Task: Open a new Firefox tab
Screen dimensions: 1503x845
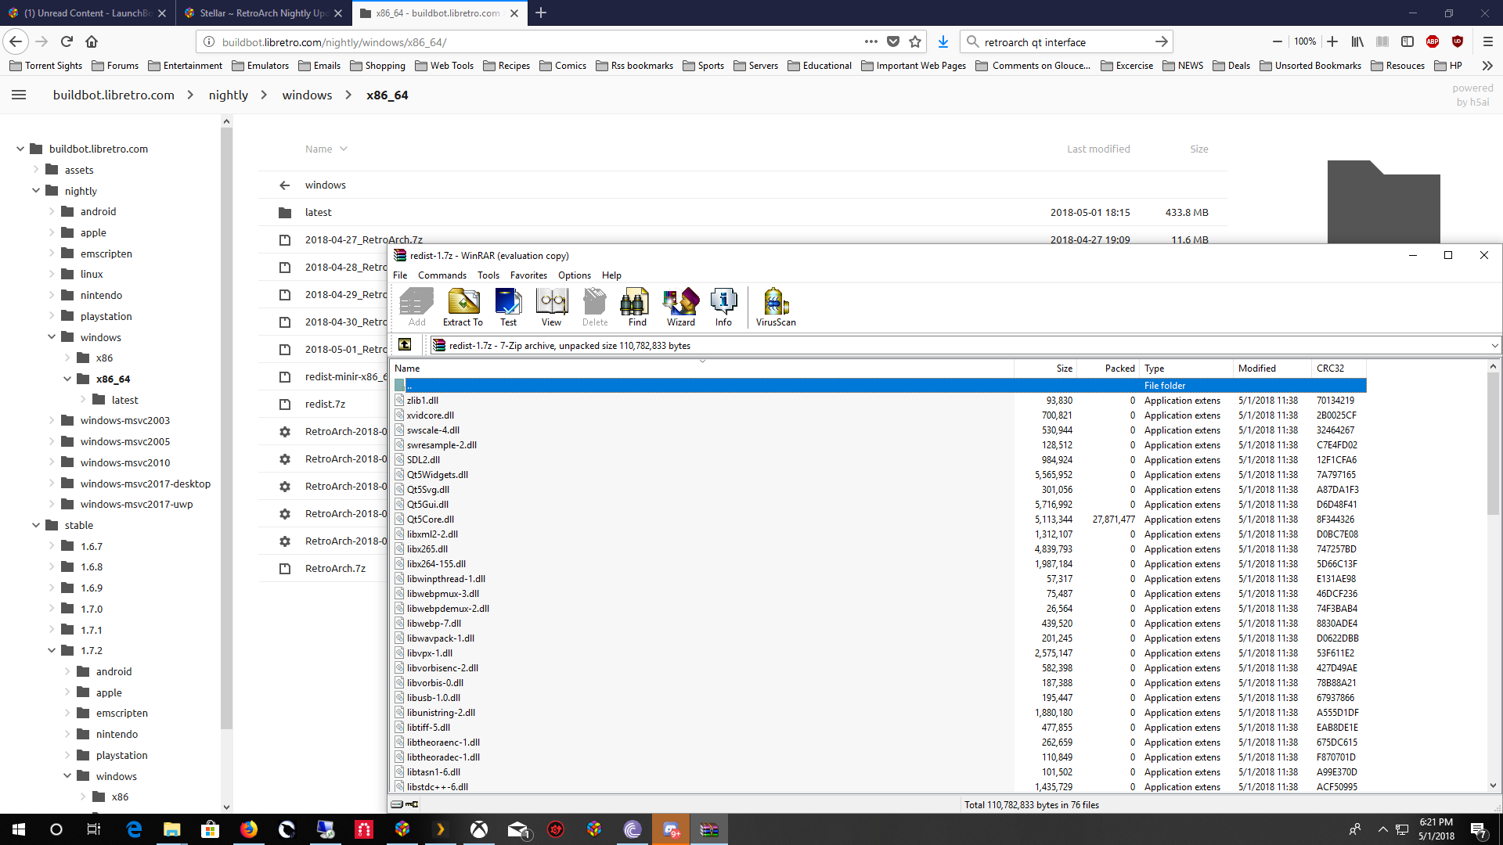Action: click(540, 13)
